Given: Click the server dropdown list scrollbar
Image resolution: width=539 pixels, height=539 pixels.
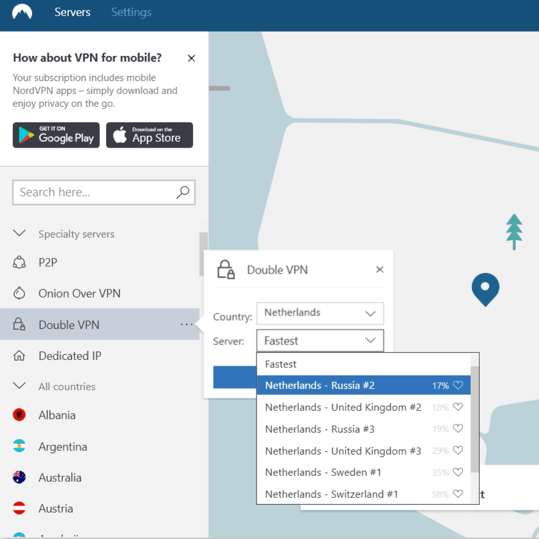Looking at the screenshot, I should coord(475,419).
